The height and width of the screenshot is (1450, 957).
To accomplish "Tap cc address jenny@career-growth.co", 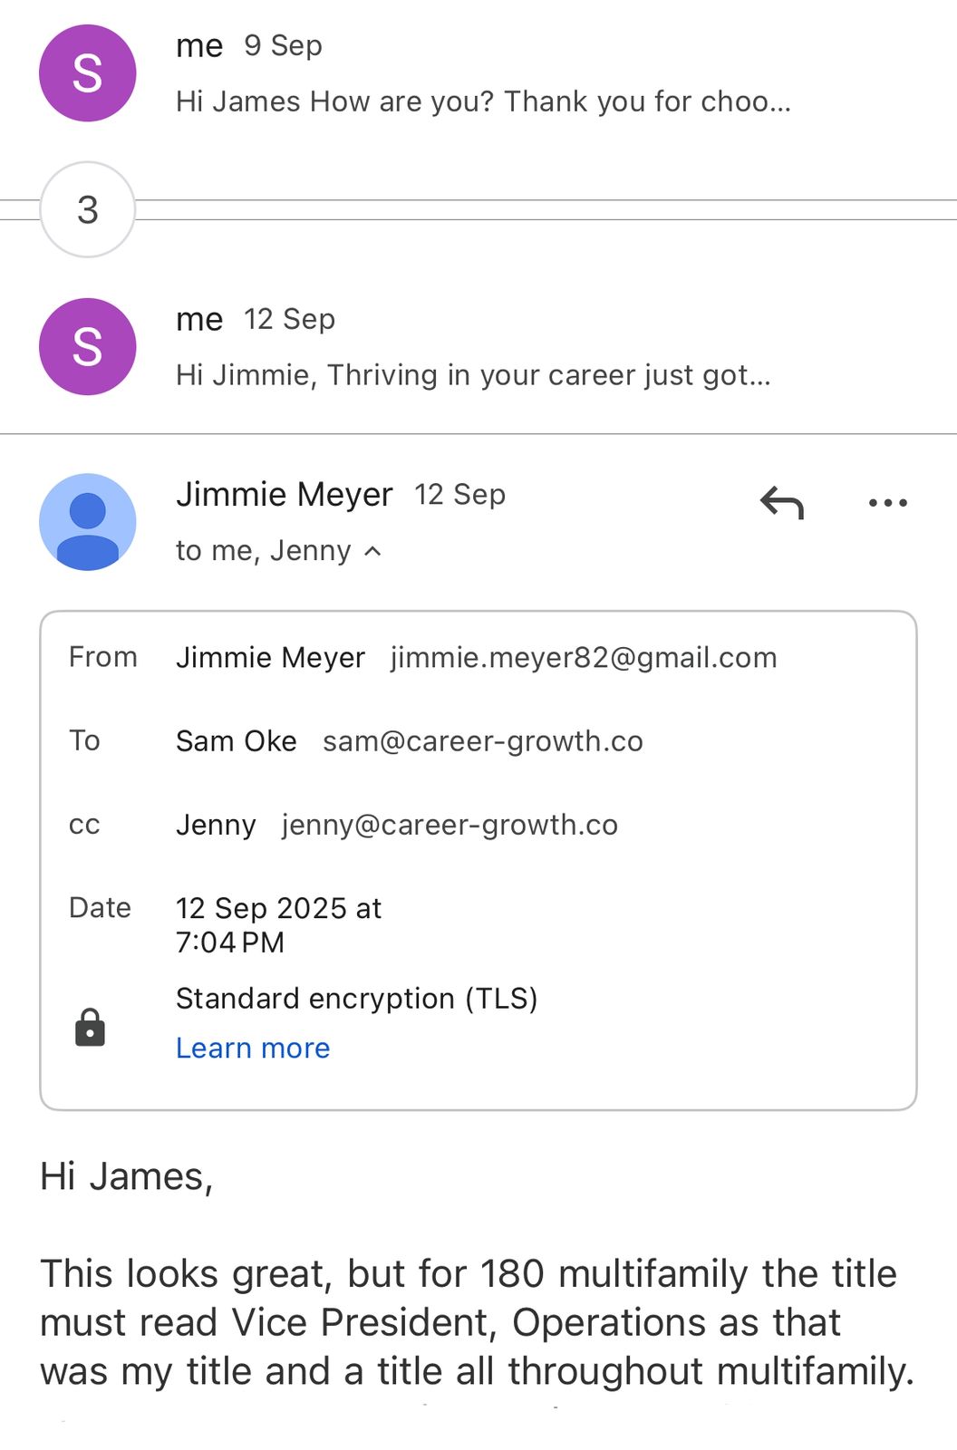I will (x=449, y=825).
